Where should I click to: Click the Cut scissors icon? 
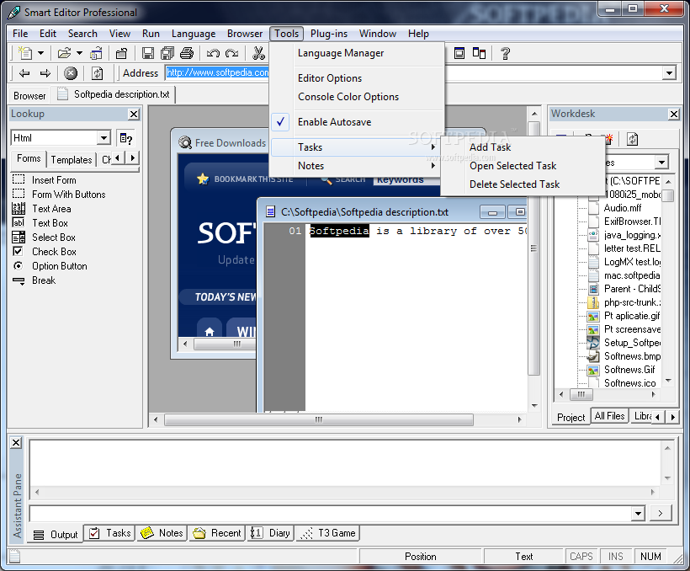(x=259, y=53)
